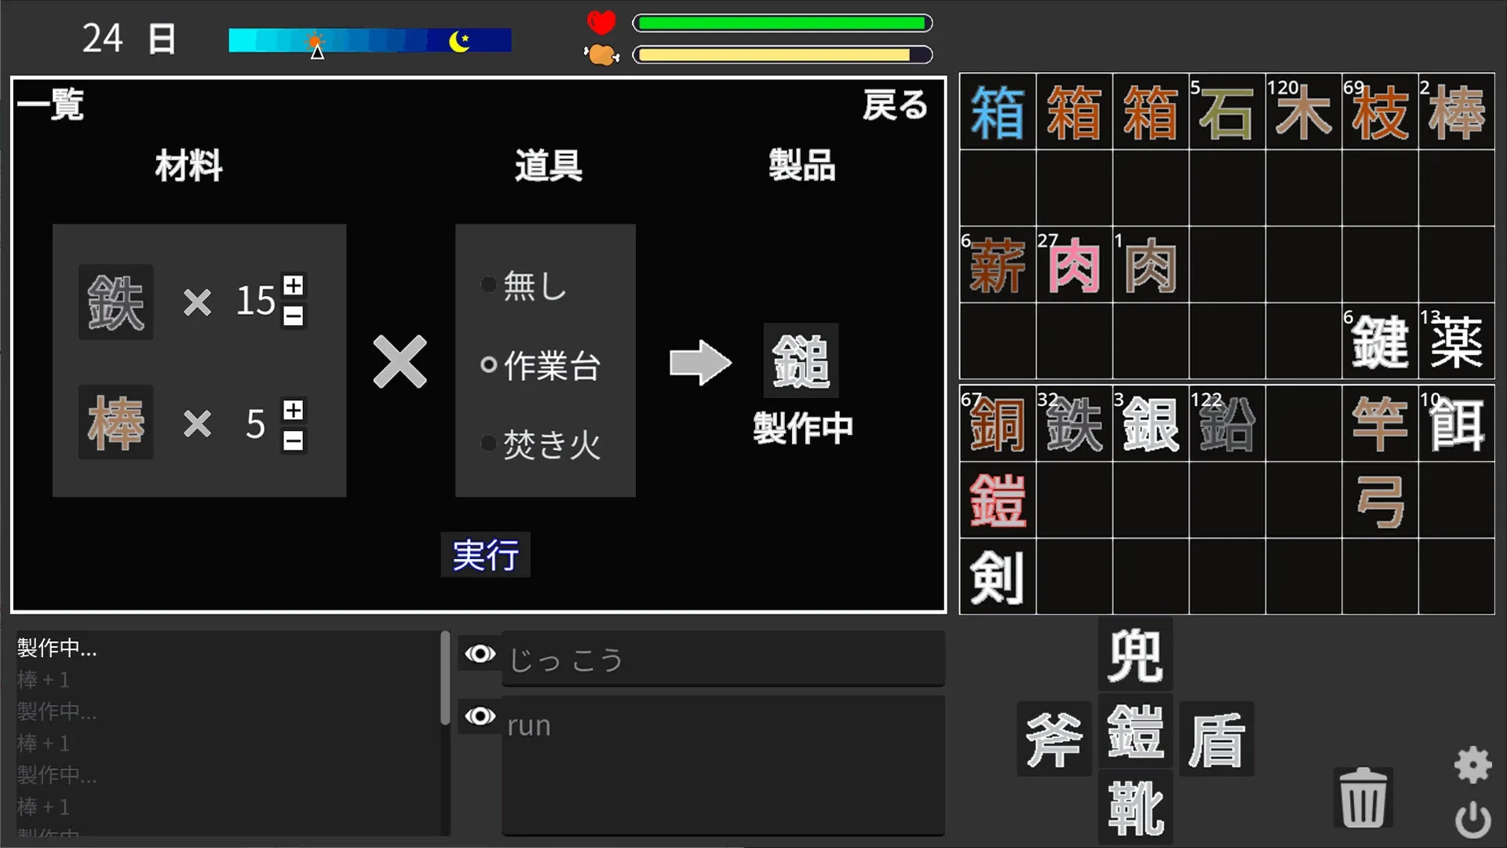Toggle eye icon beside じっこう field
This screenshot has height=848, width=1507.
coord(480,654)
